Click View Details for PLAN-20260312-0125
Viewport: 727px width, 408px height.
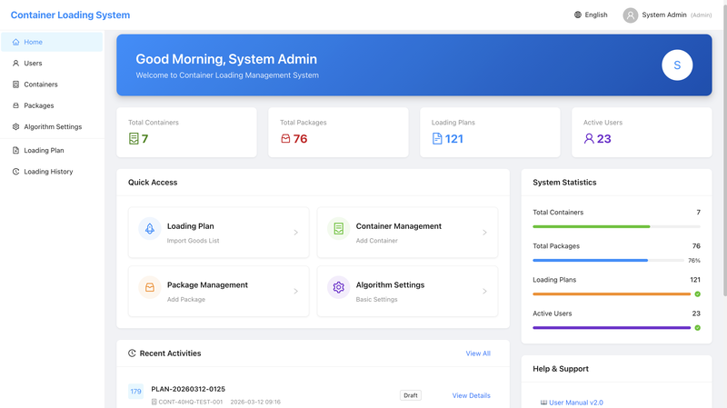[x=471, y=395]
